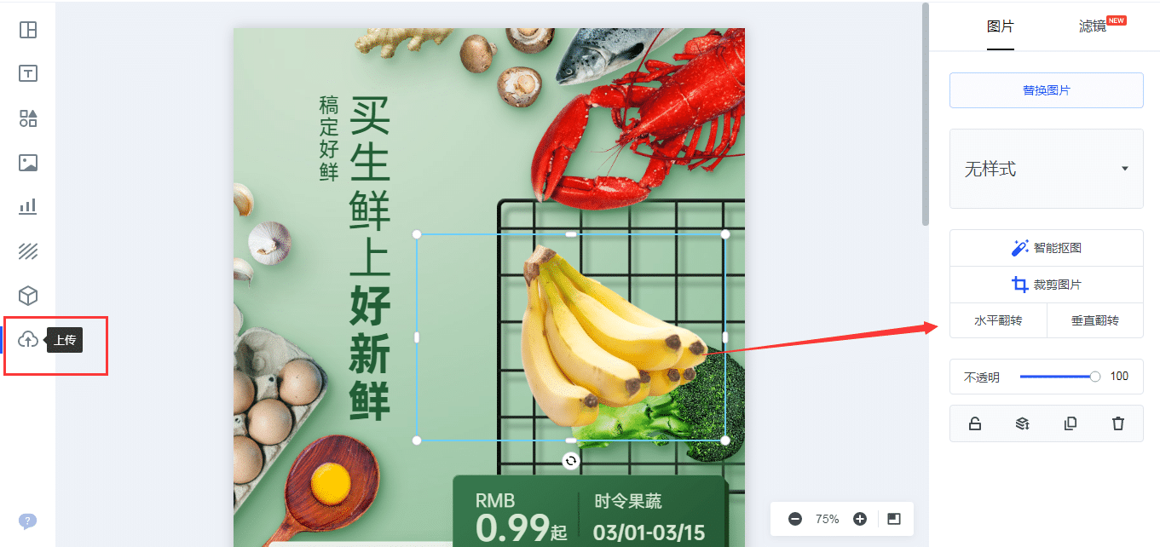The width and height of the screenshot is (1160, 547).
Task: Open the chart icon in sidebar
Action: 28,206
